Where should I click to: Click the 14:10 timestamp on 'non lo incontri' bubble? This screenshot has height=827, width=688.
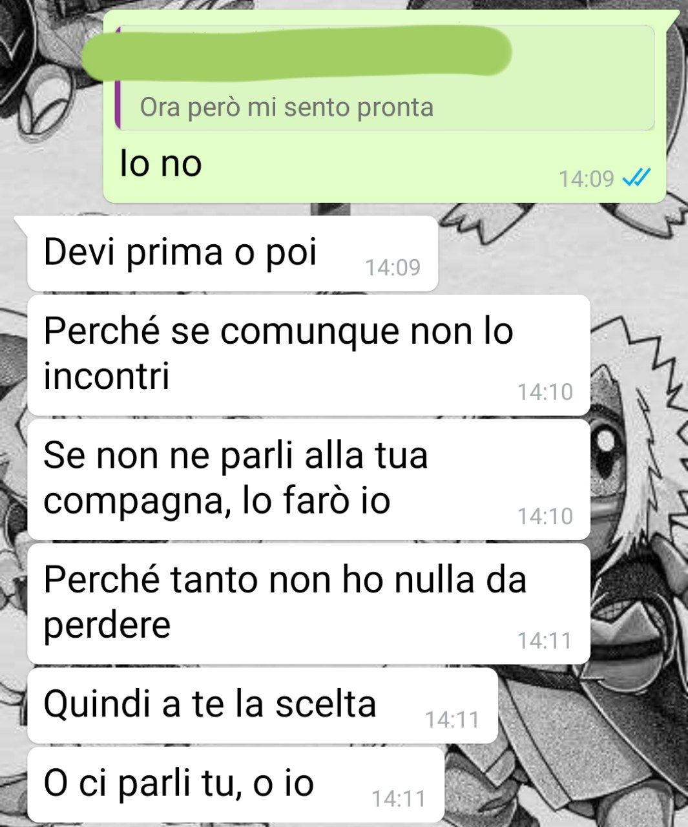click(x=545, y=392)
